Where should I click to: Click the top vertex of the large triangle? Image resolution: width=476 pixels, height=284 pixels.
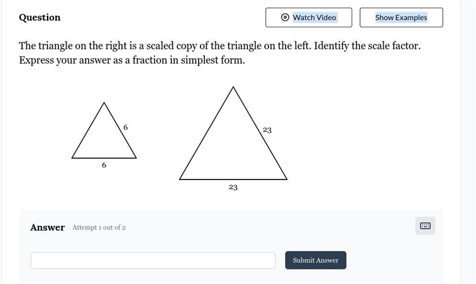(233, 87)
